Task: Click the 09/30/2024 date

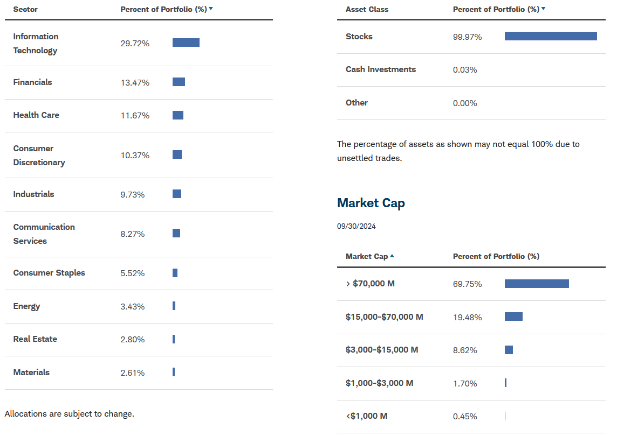Action: pos(356,226)
